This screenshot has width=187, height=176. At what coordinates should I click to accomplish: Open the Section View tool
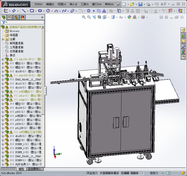99,17
